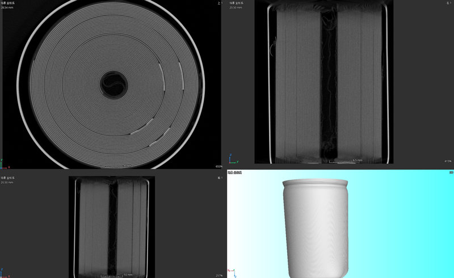Viewport: 454px width, 278px height.
Task: Open the coordinate system label in top-left view
Action: tap(7, 3)
